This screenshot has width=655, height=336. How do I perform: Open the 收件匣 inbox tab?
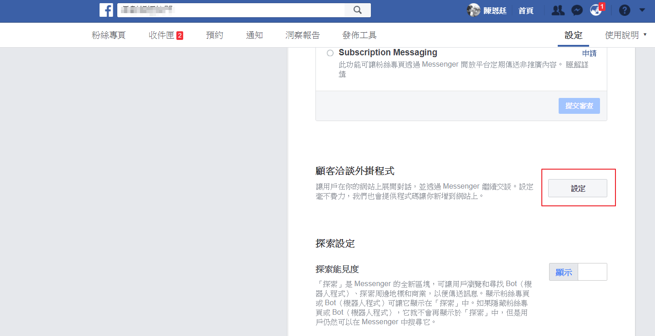pos(166,35)
